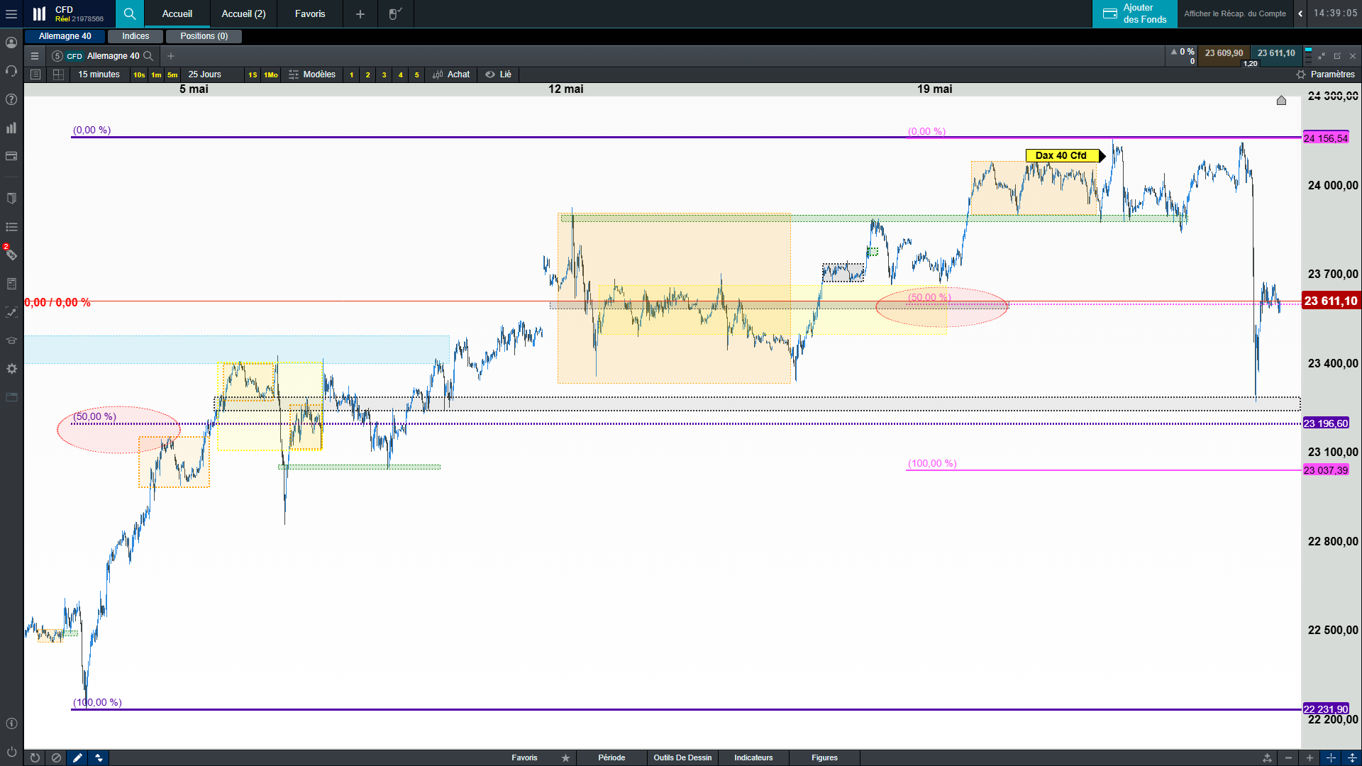The image size is (1362, 766).
Task: Click Ajouter des Fonds button
Action: point(1135,13)
